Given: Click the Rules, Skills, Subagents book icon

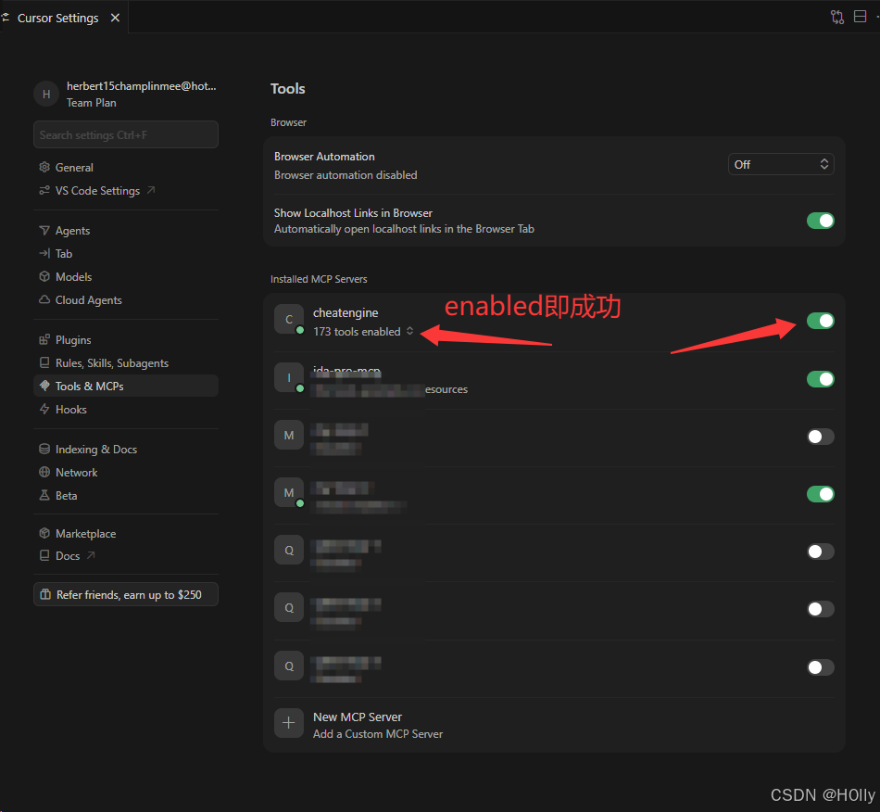Looking at the screenshot, I should 44,362.
